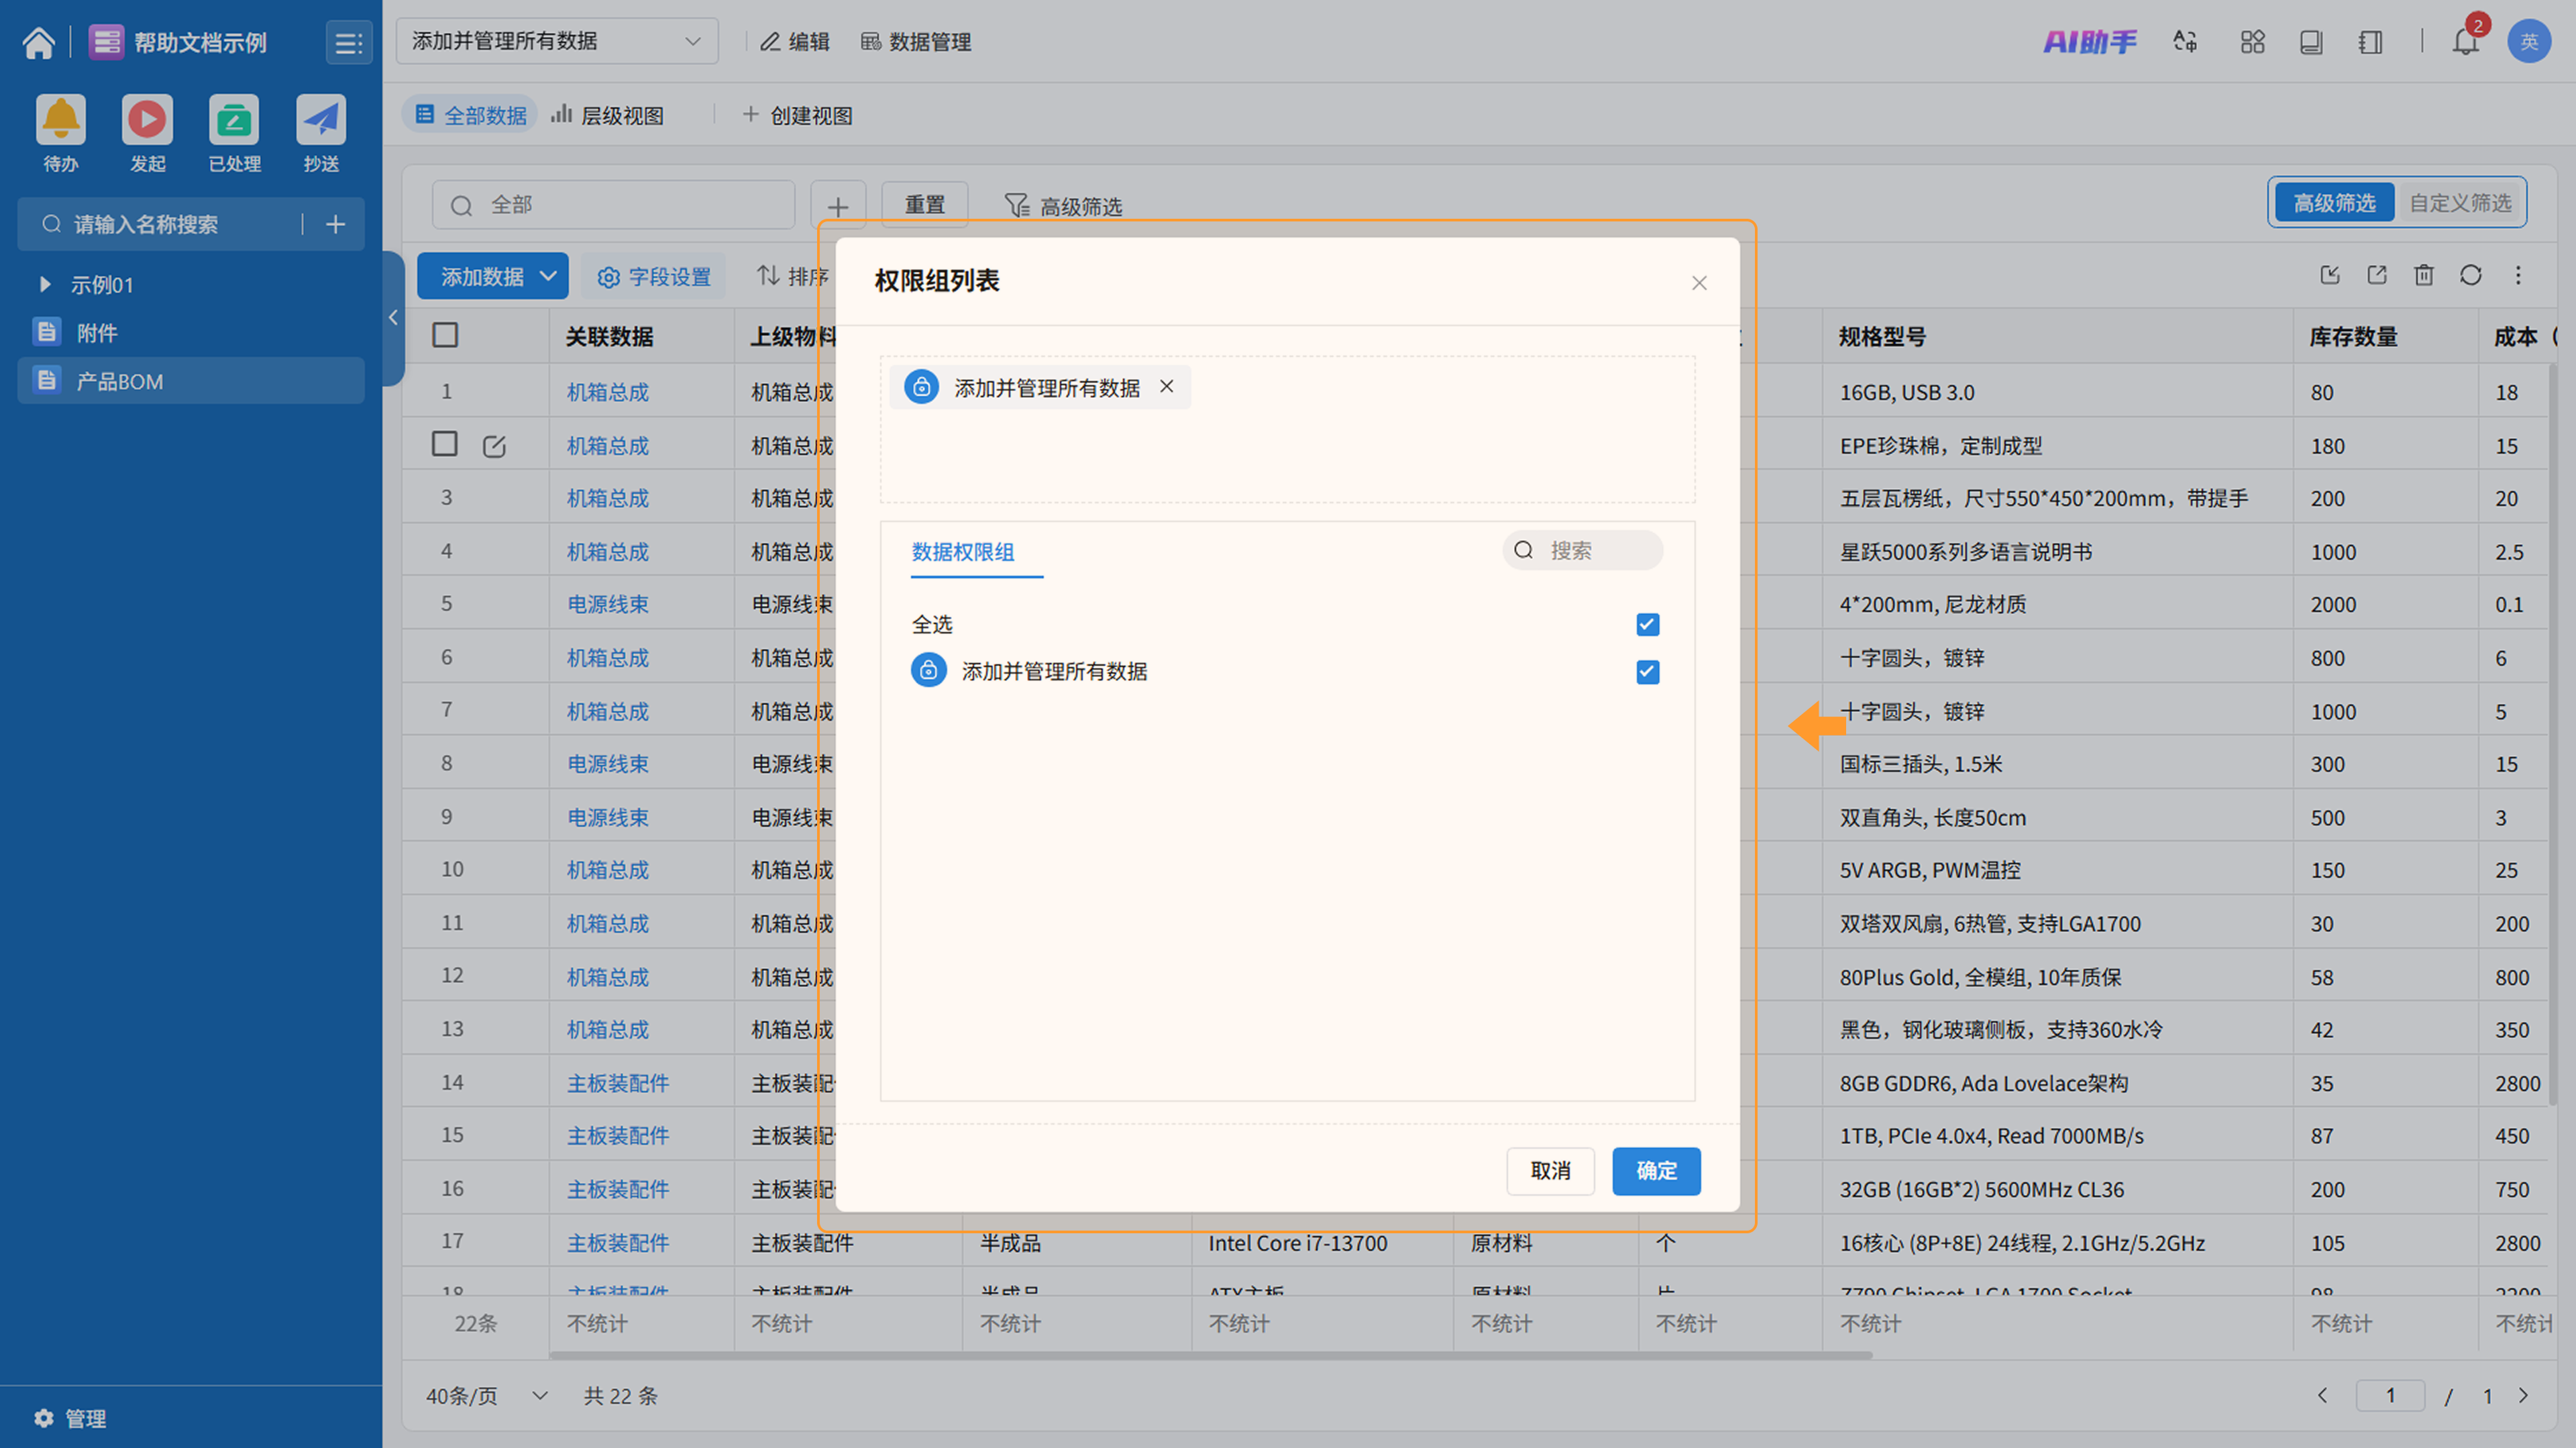Switch to the 层级视图 tab
Screen dimensions: 2576x1448
click(608, 115)
